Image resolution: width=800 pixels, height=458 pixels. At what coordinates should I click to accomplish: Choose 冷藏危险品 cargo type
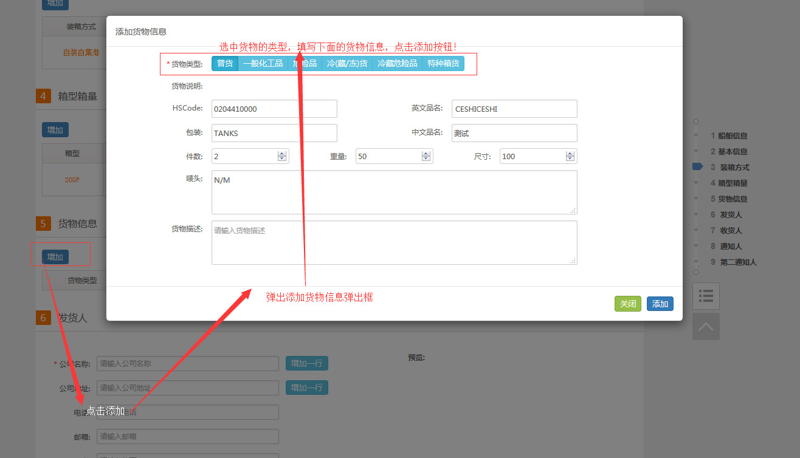(397, 63)
